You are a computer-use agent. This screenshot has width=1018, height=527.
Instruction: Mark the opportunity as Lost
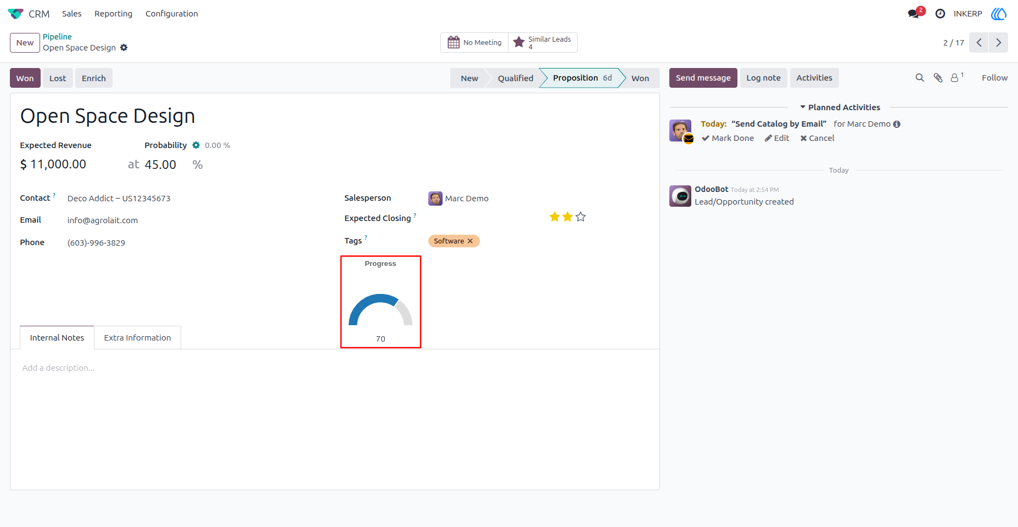[x=58, y=78]
